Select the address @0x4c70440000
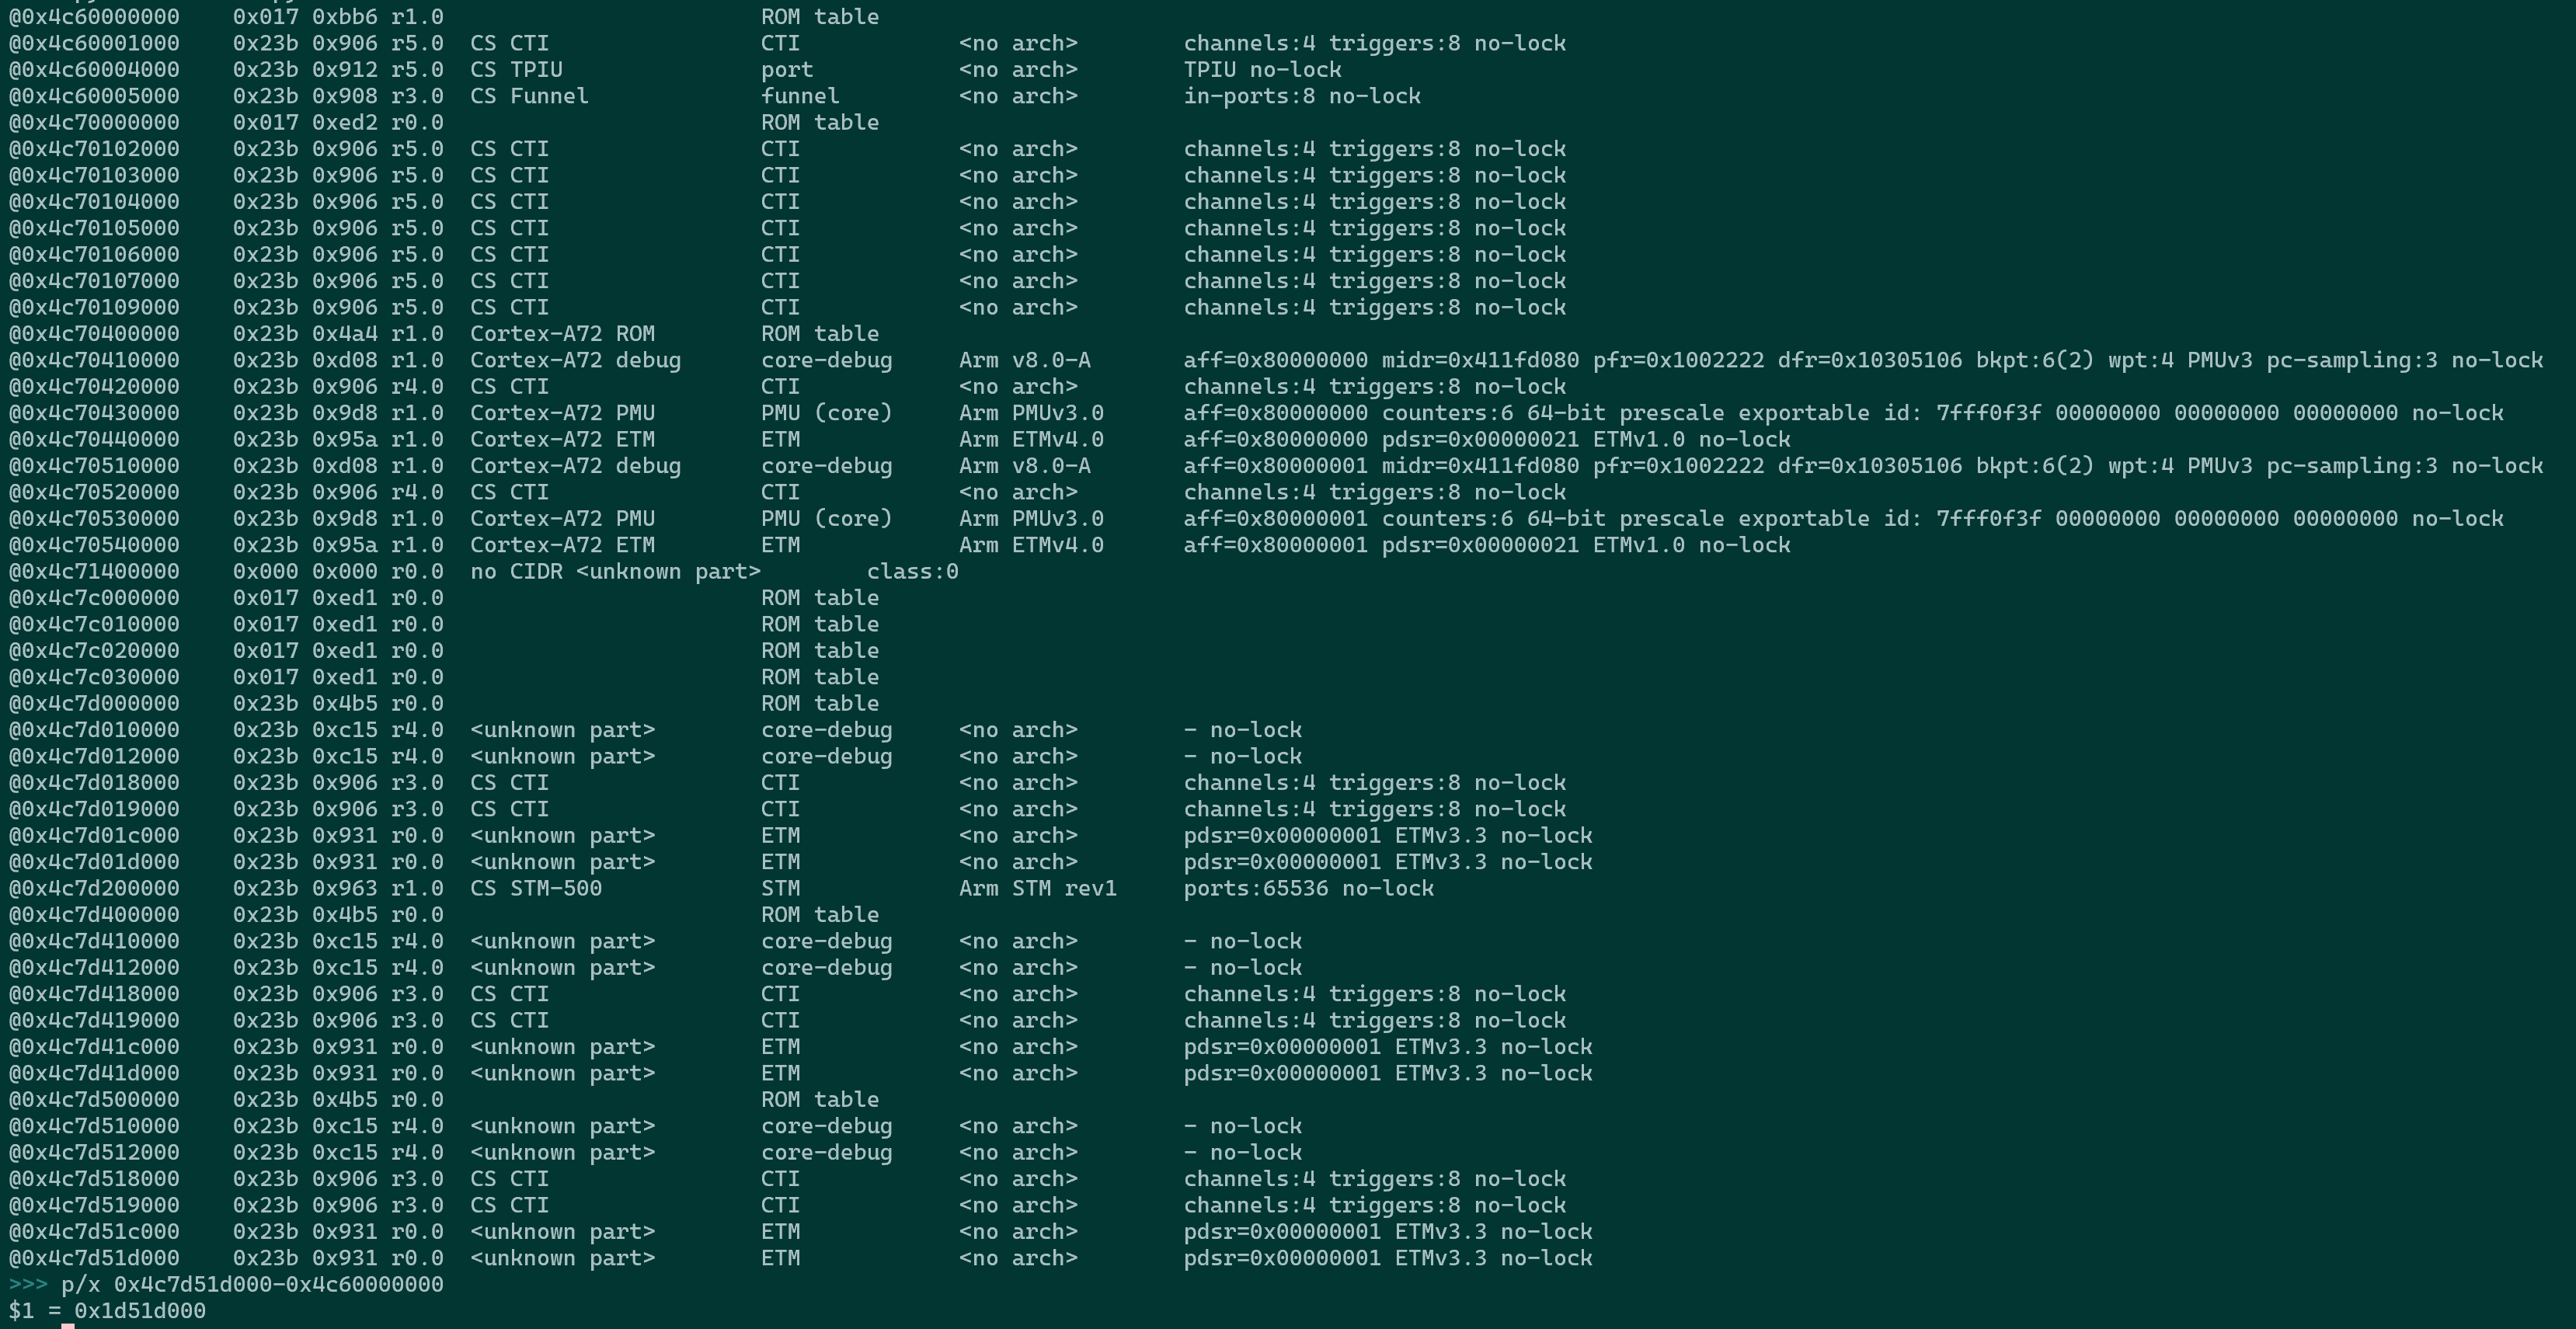 [x=94, y=439]
